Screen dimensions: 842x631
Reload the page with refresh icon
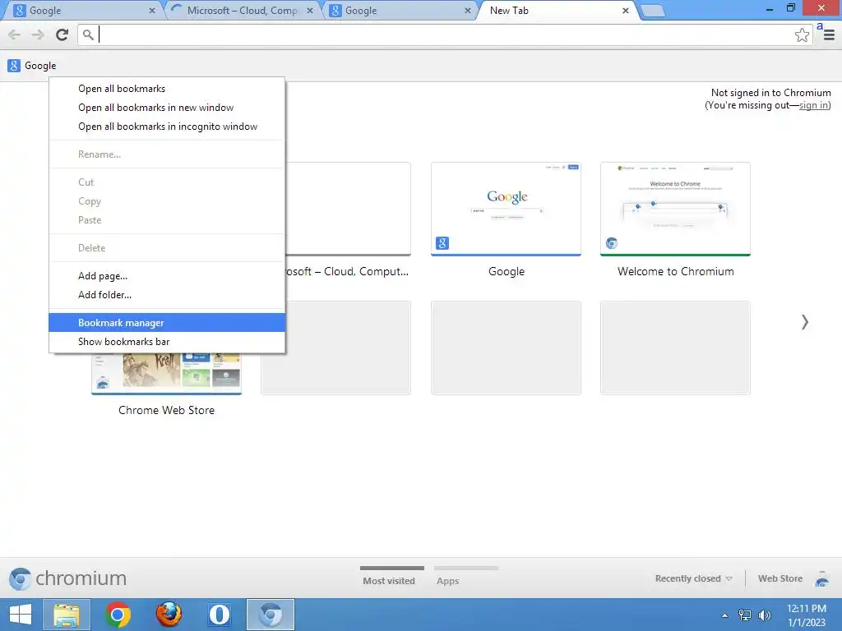point(62,35)
